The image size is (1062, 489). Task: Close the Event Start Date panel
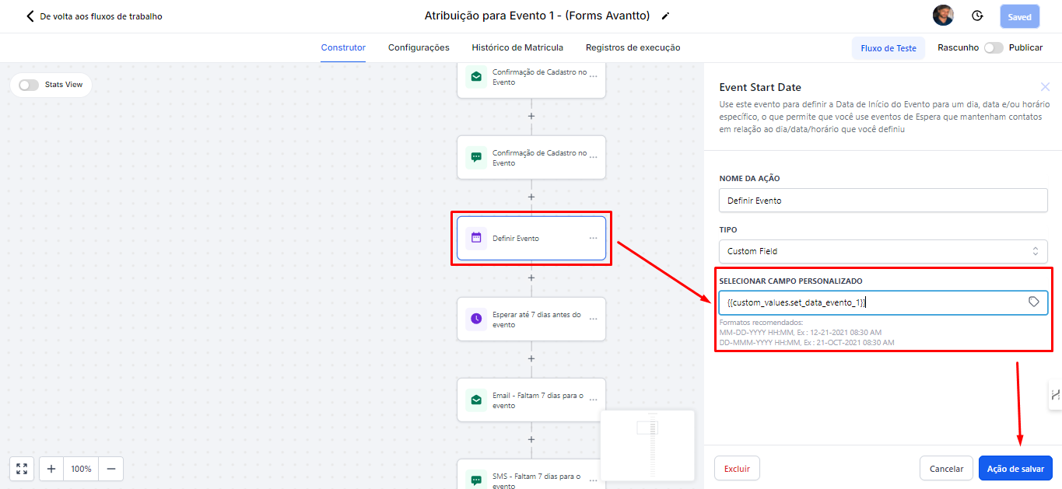[x=1045, y=87]
